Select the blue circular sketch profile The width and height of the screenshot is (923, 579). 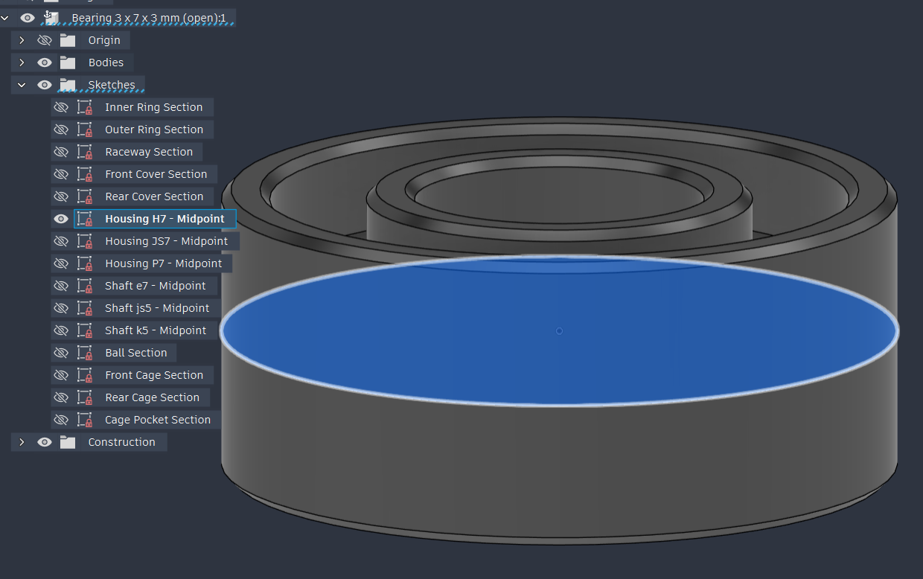559,330
